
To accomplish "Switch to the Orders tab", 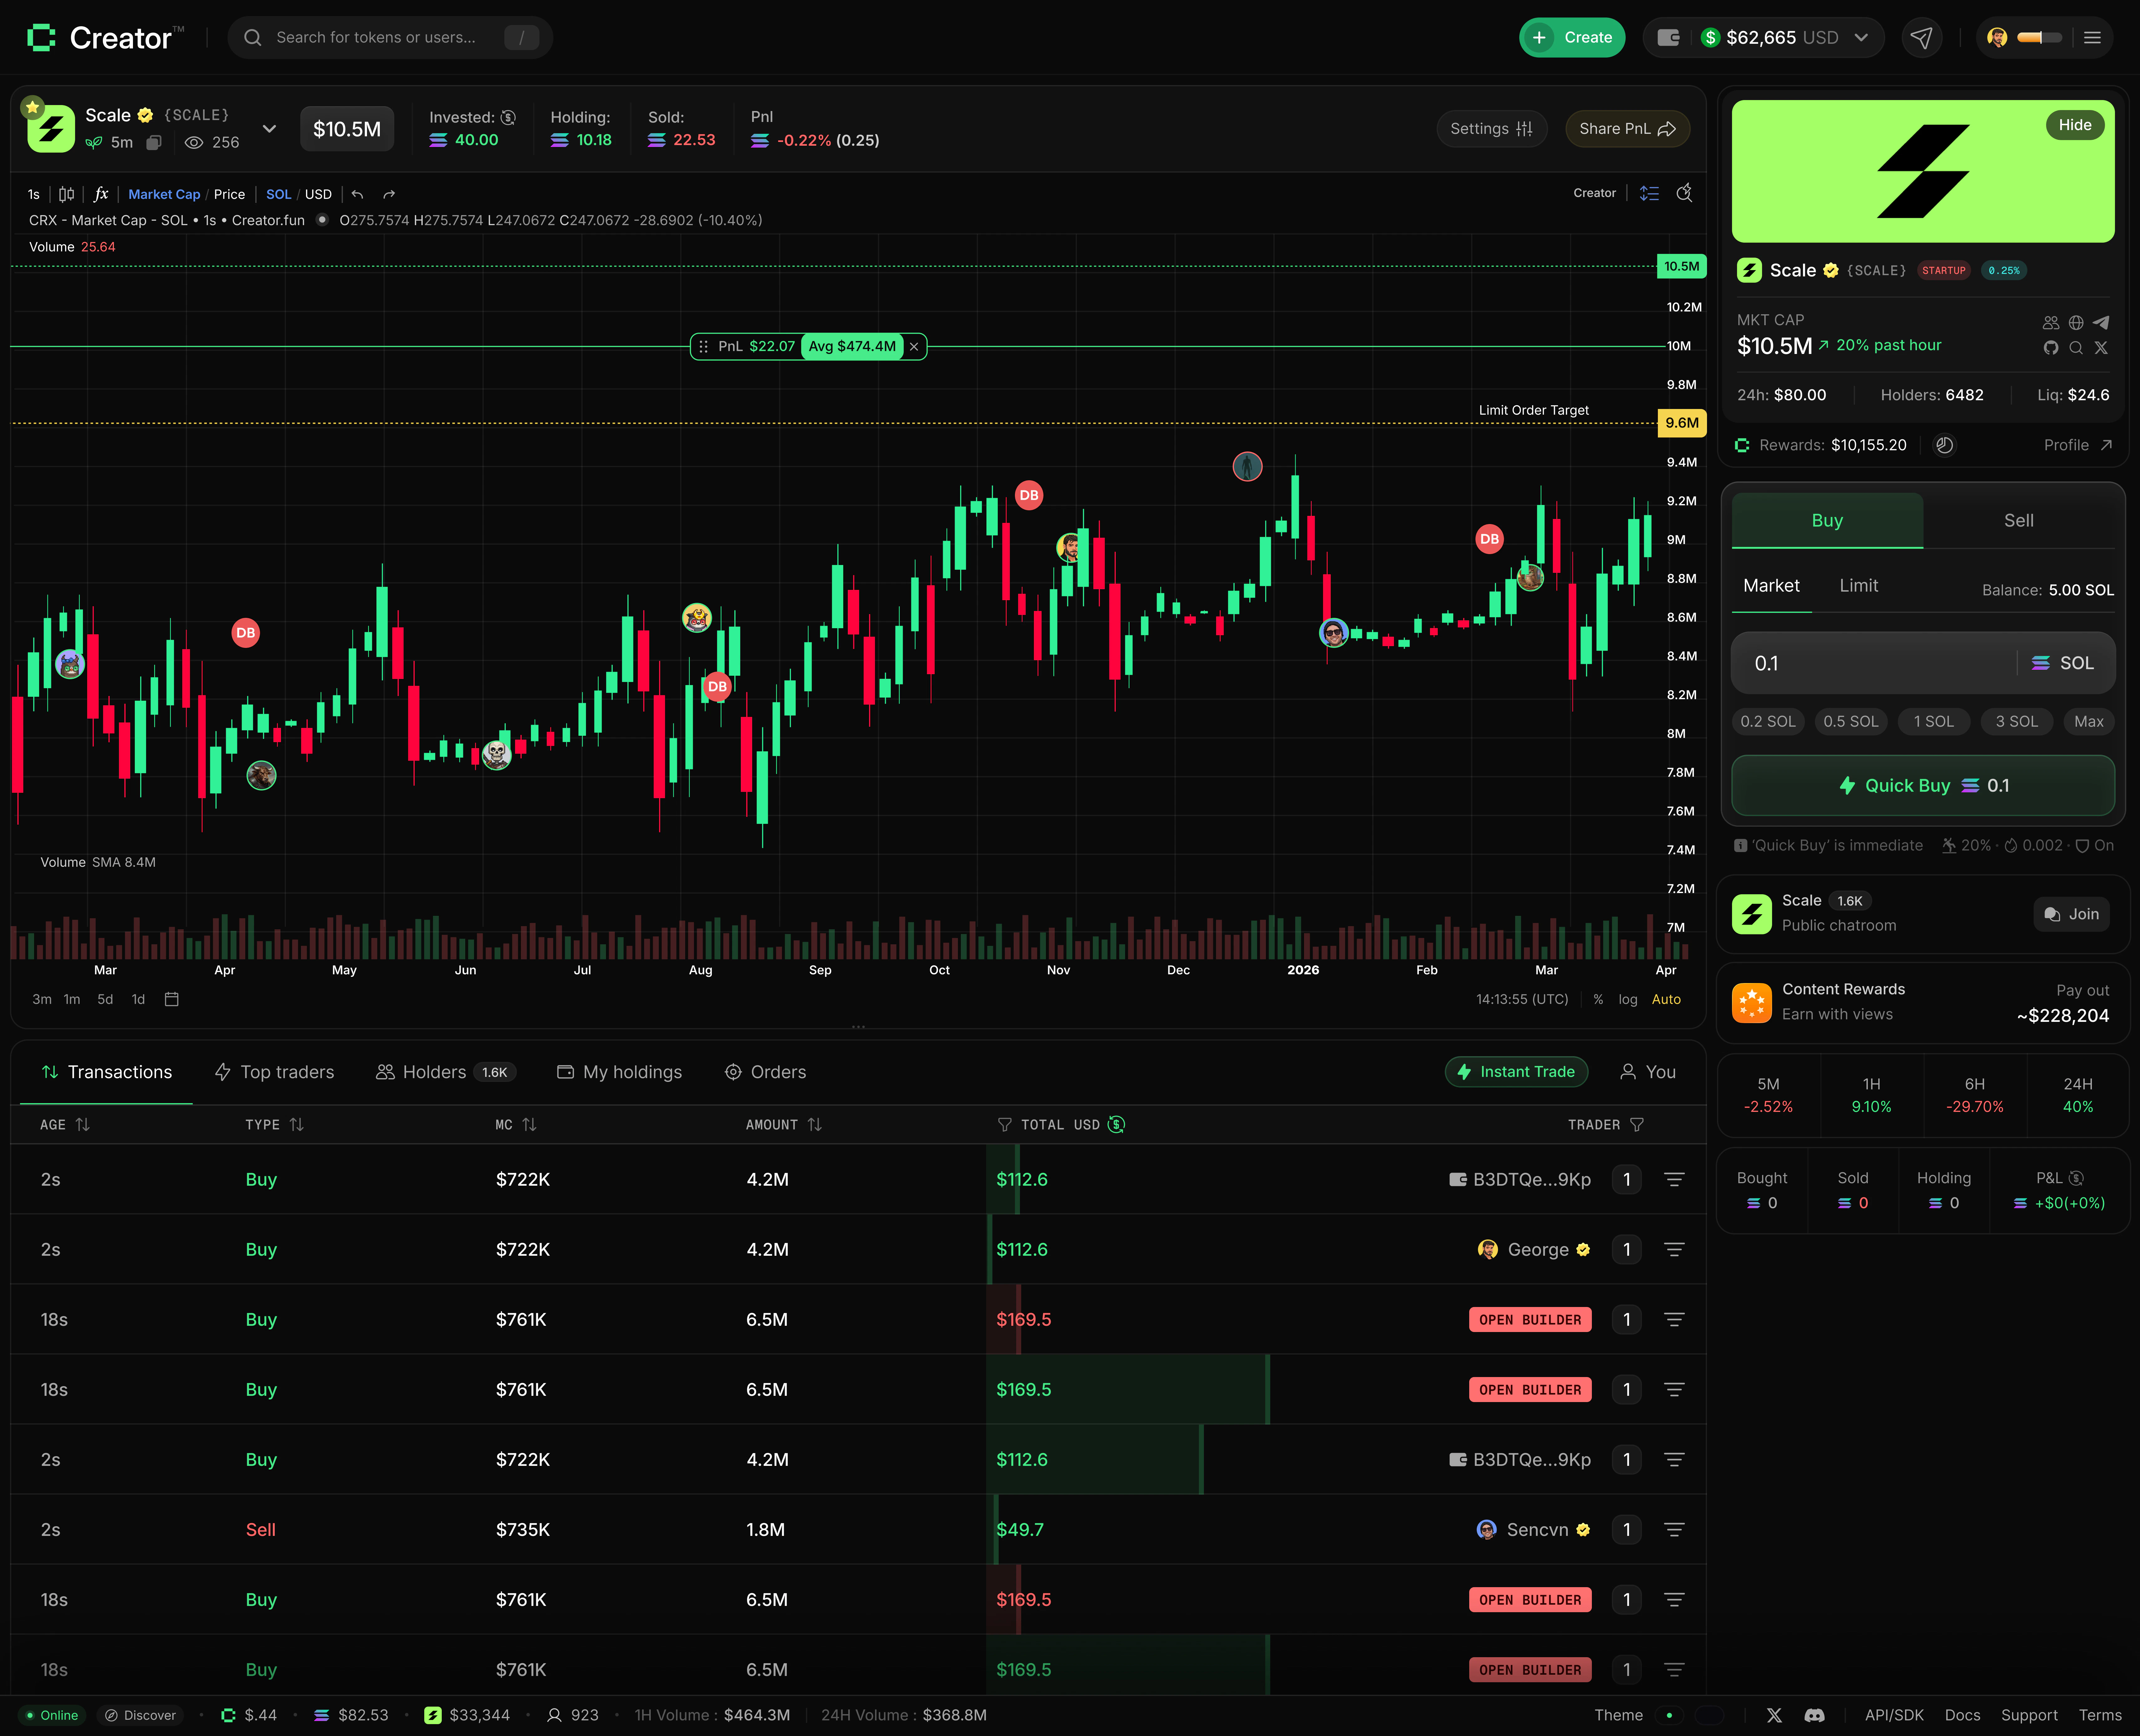I will [x=765, y=1072].
